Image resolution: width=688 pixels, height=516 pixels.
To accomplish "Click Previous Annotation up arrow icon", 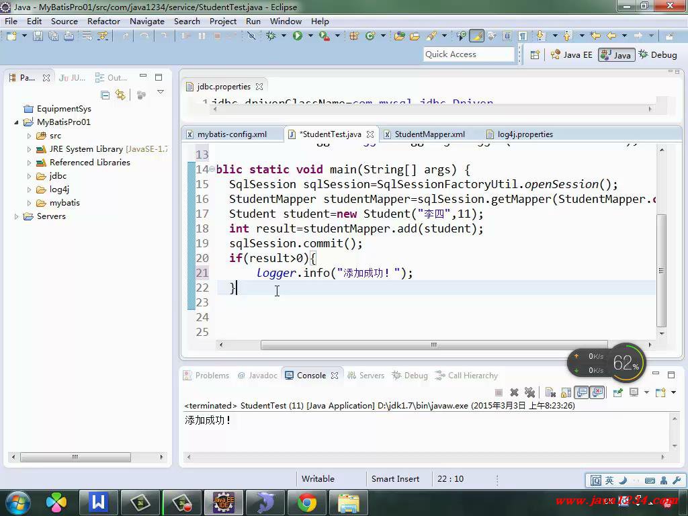I will [x=568, y=36].
